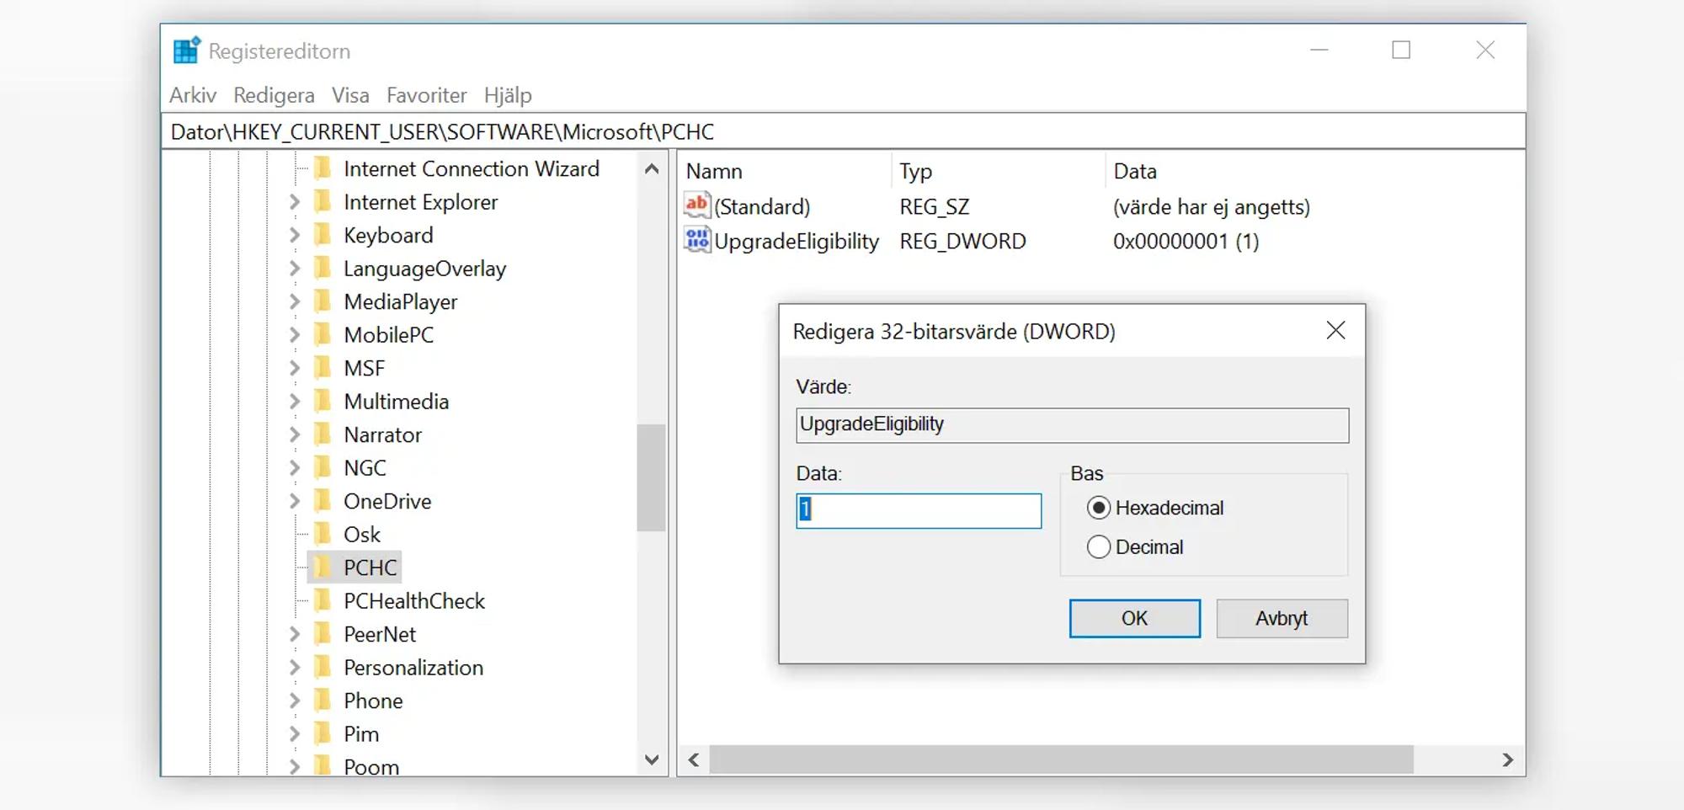Viewport: 1684px width, 810px height.
Task: Select the UpgradeEligibility DWORD value icon
Action: pyautogui.click(x=697, y=241)
